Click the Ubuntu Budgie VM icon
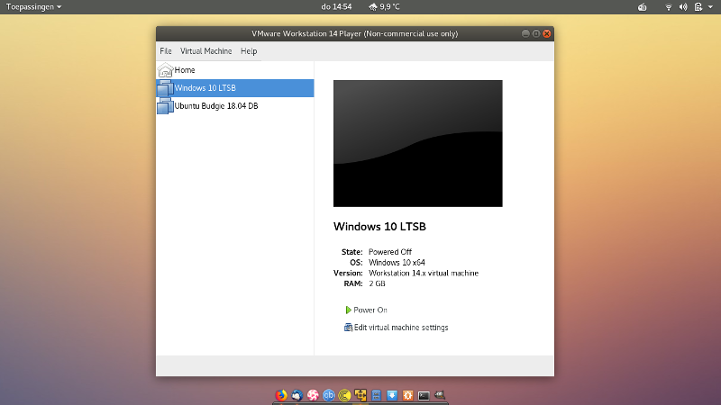Viewport: 721px width, 405px height. coord(165,105)
